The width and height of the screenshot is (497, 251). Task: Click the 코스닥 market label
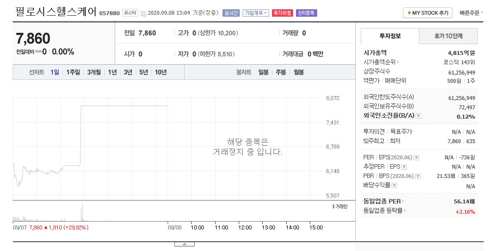tap(130, 13)
